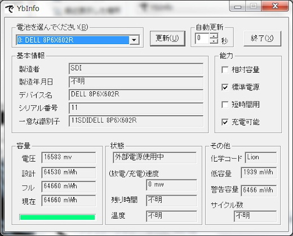Decrease auto-update seconds with down arrow
293x236 pixels.
click(x=214, y=41)
